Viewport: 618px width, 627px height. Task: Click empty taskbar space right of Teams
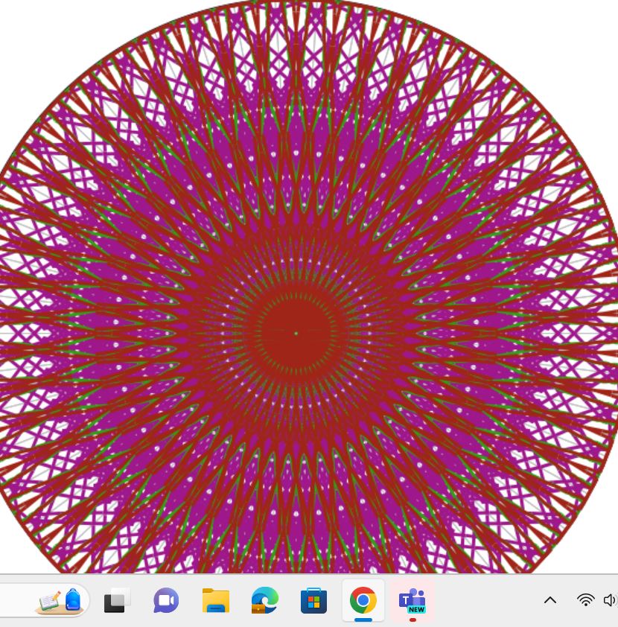click(x=484, y=600)
